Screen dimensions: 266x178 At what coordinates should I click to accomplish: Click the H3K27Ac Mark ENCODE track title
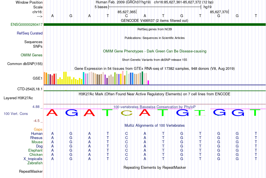click(x=155, y=94)
